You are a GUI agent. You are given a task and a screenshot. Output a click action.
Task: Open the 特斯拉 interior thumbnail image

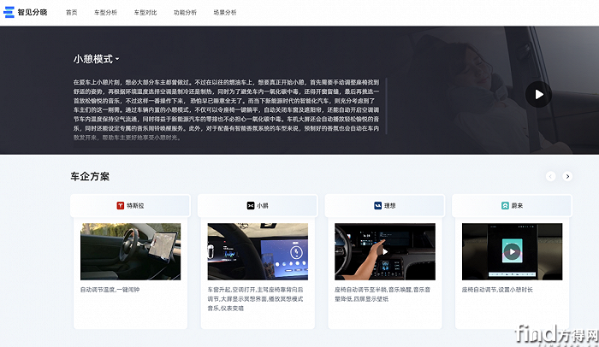131,251
